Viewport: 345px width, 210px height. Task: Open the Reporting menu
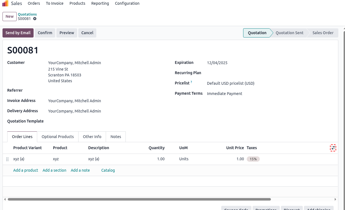100,3
